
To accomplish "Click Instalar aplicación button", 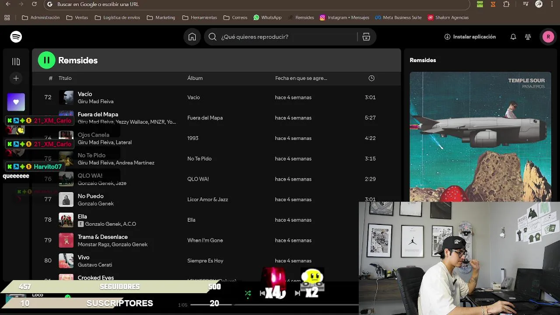I will (470, 37).
